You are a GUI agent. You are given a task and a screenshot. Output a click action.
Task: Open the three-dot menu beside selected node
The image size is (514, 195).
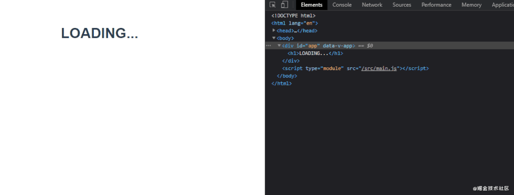pyautogui.click(x=269, y=46)
